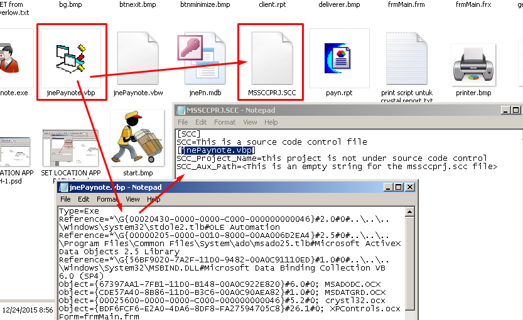Close the jnePaynote.vbp Notepad window
The height and width of the screenshot is (320, 523).
coord(410,187)
